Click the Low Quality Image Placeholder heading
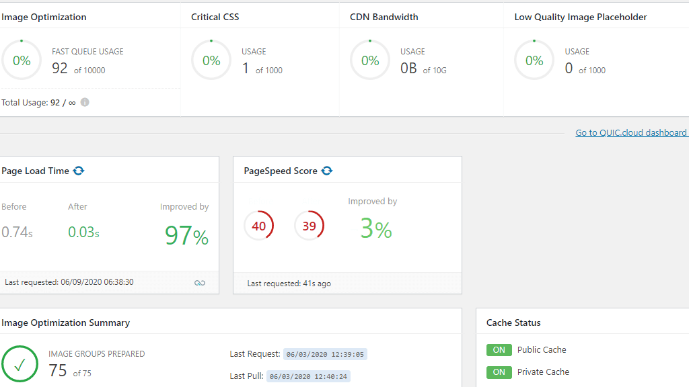This screenshot has height=387, width=689. coord(581,17)
